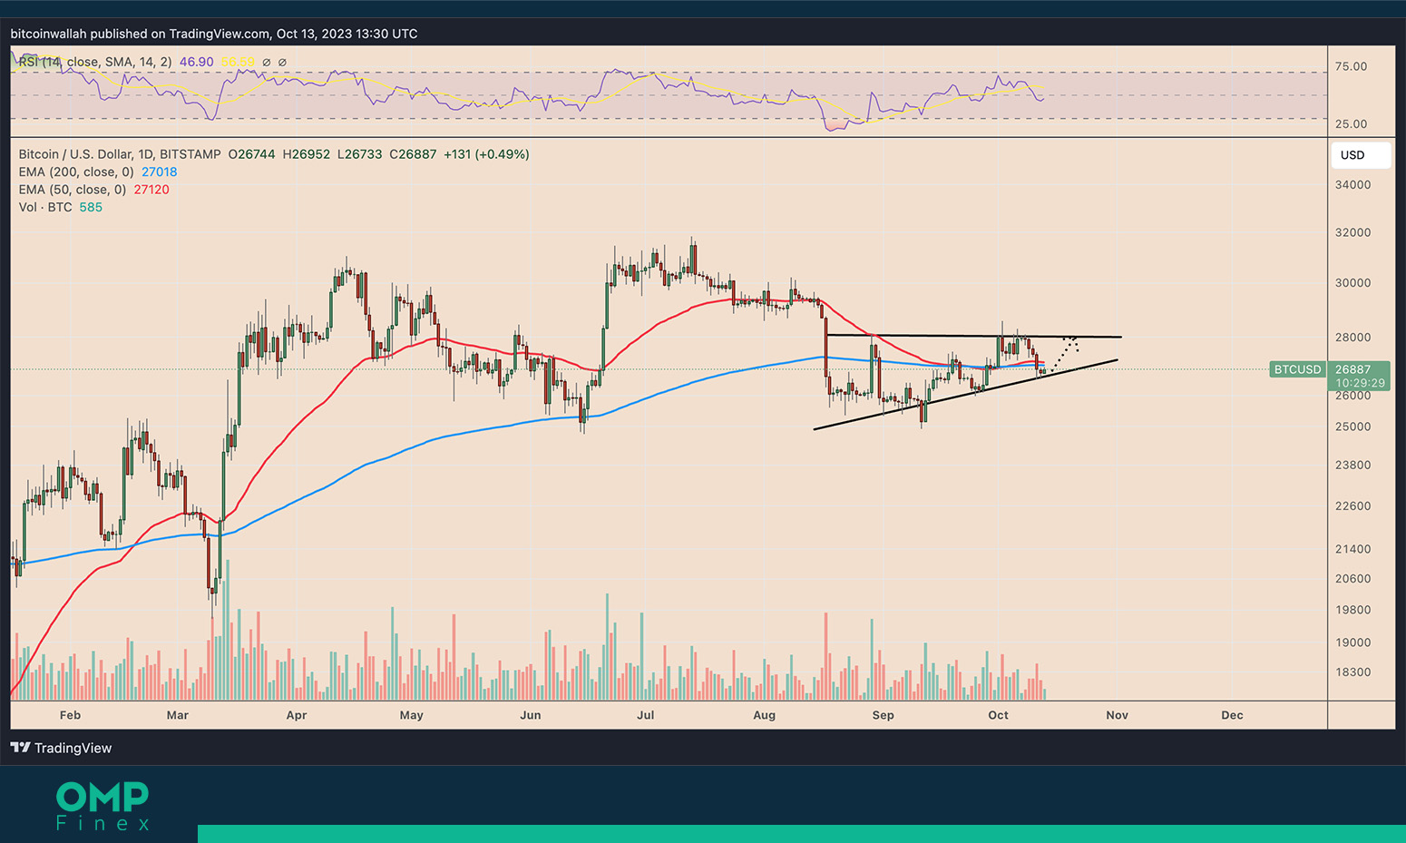Click the Feb label on time axis

pyautogui.click(x=70, y=715)
